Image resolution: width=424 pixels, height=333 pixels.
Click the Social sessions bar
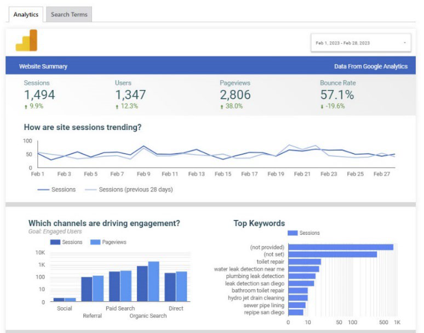(59, 300)
